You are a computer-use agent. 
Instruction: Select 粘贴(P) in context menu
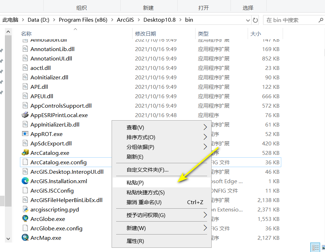(x=162, y=183)
